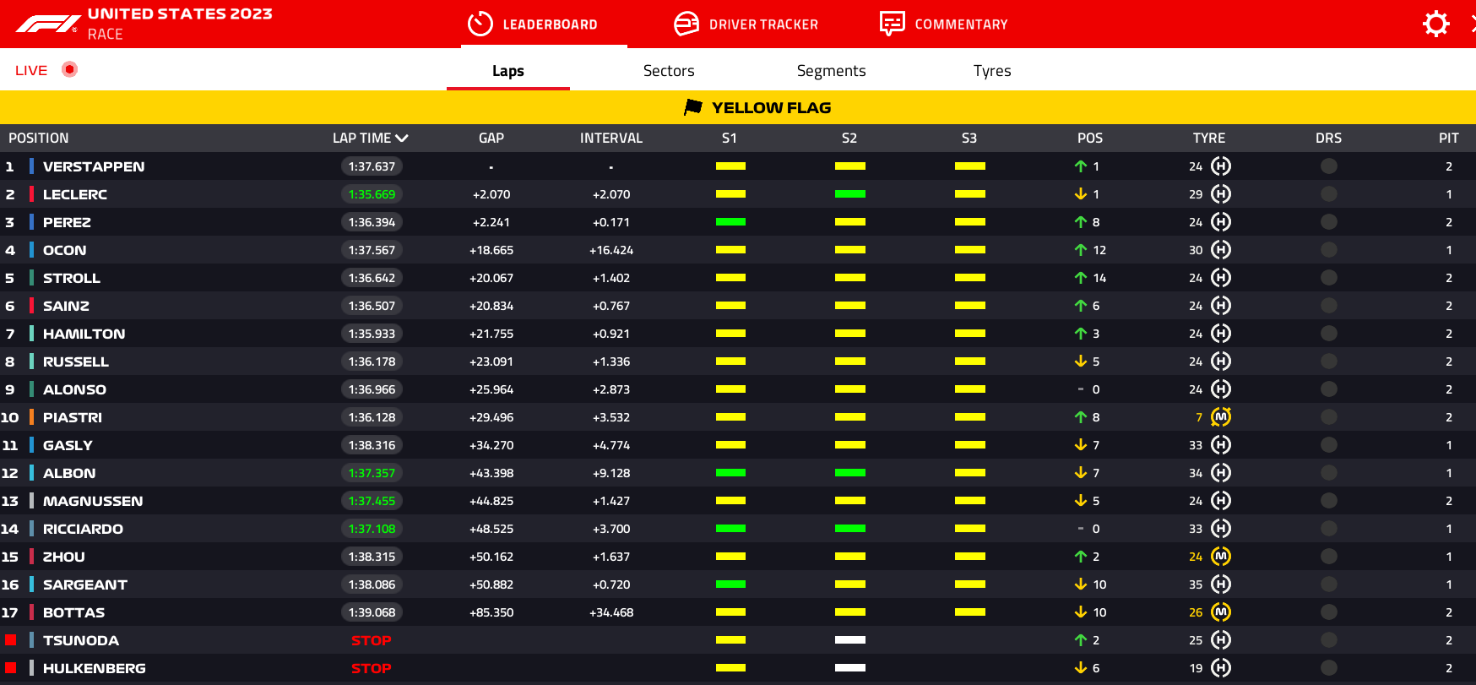Click Hulkenberg's red stopped marker
This screenshot has height=685, width=1476.
[10, 668]
